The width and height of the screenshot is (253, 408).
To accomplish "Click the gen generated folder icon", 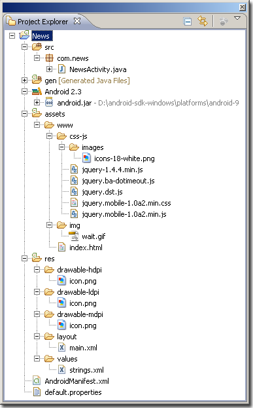I will click(37, 80).
